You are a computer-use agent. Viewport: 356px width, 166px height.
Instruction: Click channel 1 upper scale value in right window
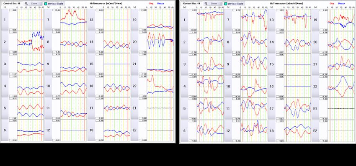coord(192,10)
